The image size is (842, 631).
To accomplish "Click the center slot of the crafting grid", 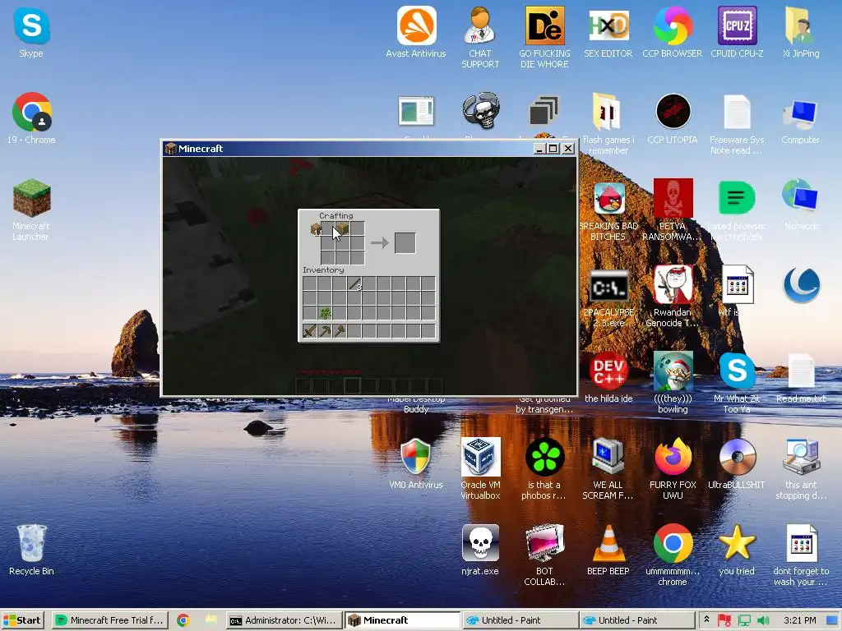I will pyautogui.click(x=343, y=243).
